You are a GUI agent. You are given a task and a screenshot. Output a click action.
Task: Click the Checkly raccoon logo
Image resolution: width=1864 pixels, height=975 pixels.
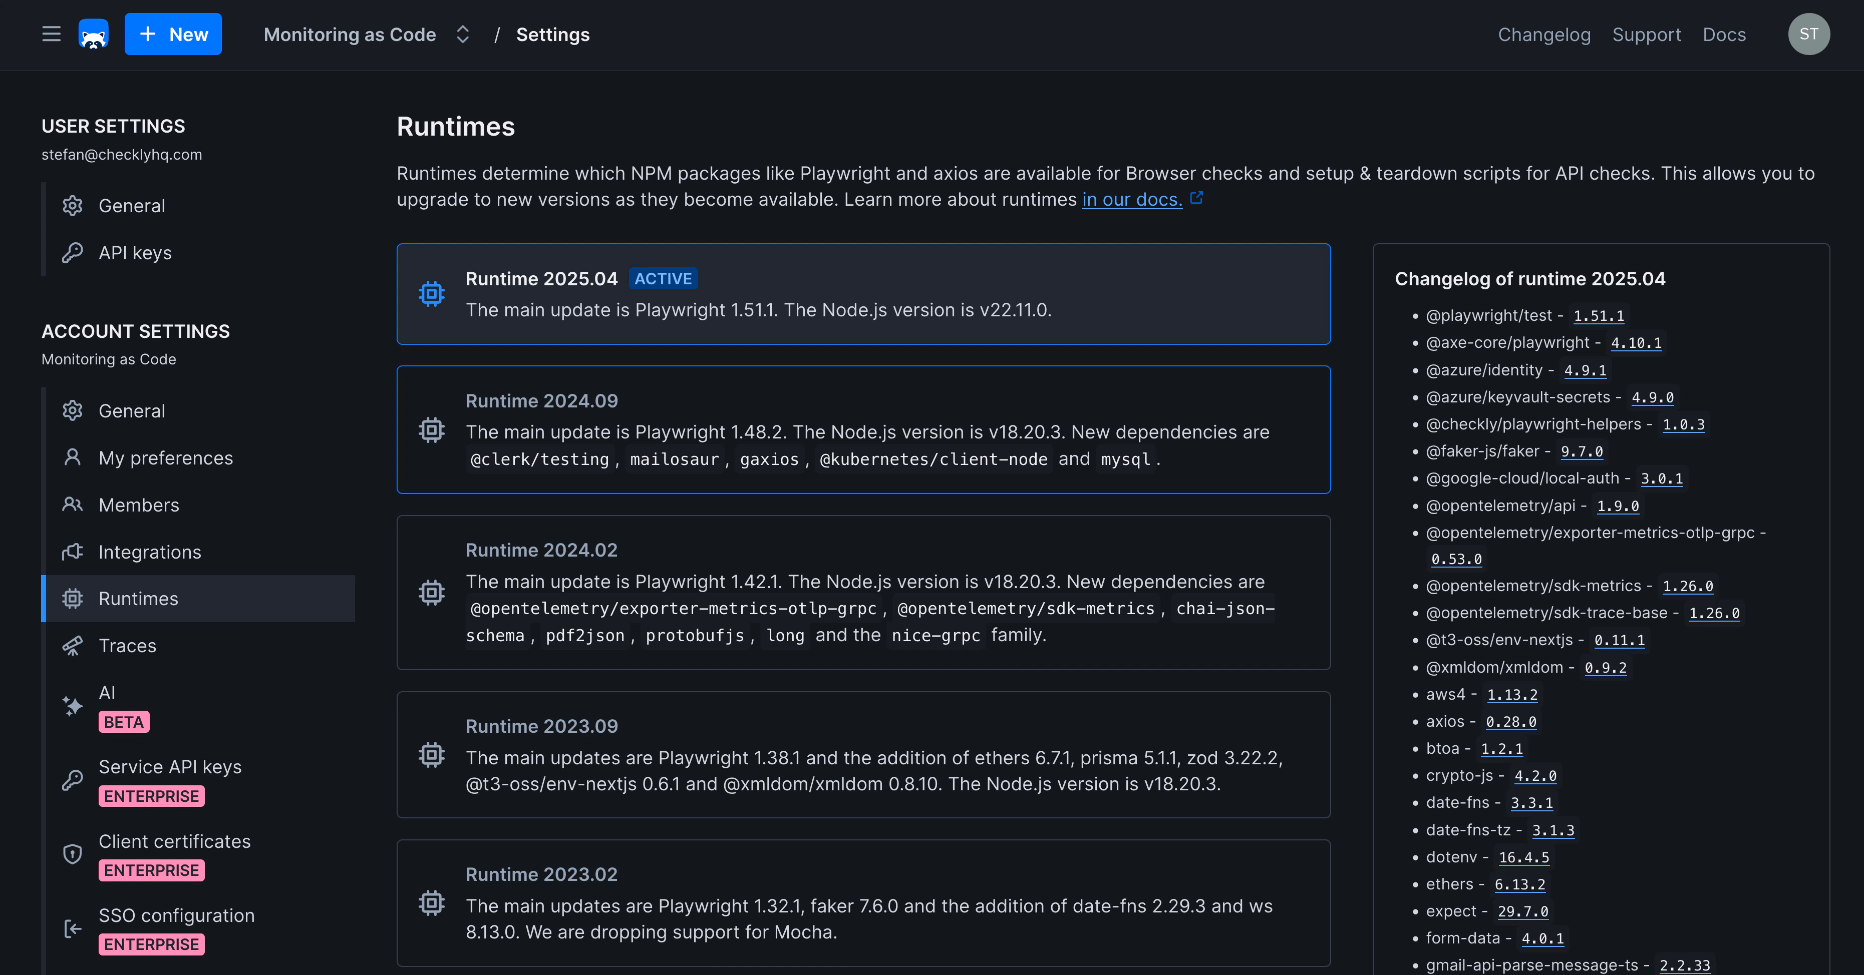(93, 34)
